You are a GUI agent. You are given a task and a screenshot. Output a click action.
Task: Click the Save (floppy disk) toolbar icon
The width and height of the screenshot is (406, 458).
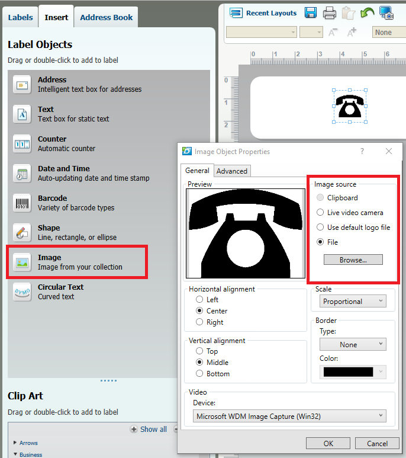click(x=311, y=13)
